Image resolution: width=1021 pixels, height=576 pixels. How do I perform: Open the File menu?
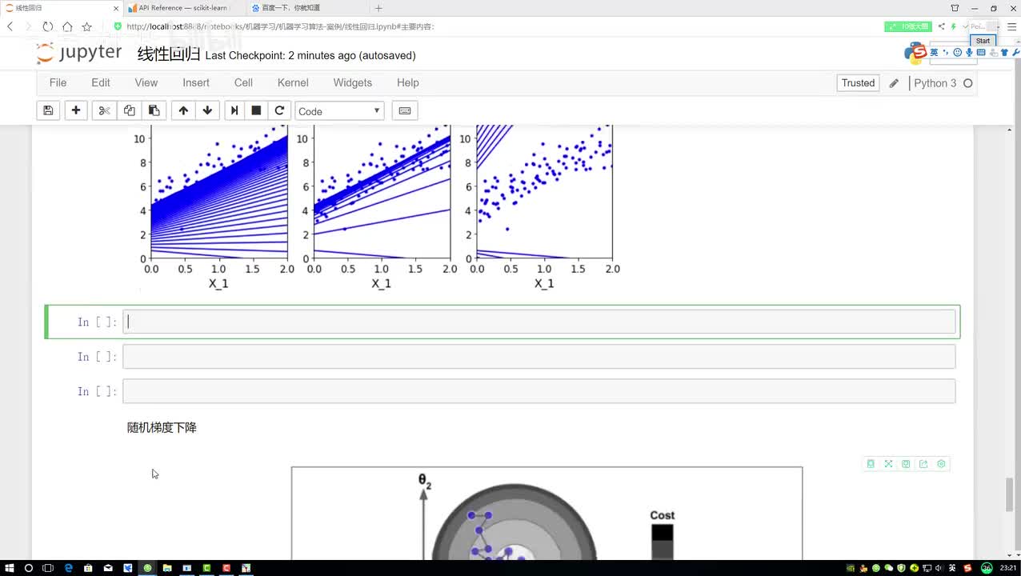click(x=58, y=82)
